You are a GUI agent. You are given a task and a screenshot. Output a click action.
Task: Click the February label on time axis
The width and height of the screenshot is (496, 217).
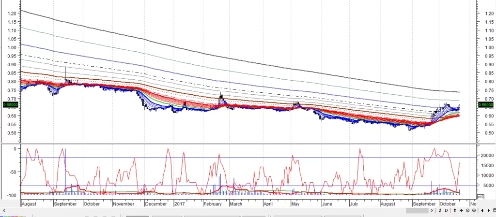click(x=213, y=204)
